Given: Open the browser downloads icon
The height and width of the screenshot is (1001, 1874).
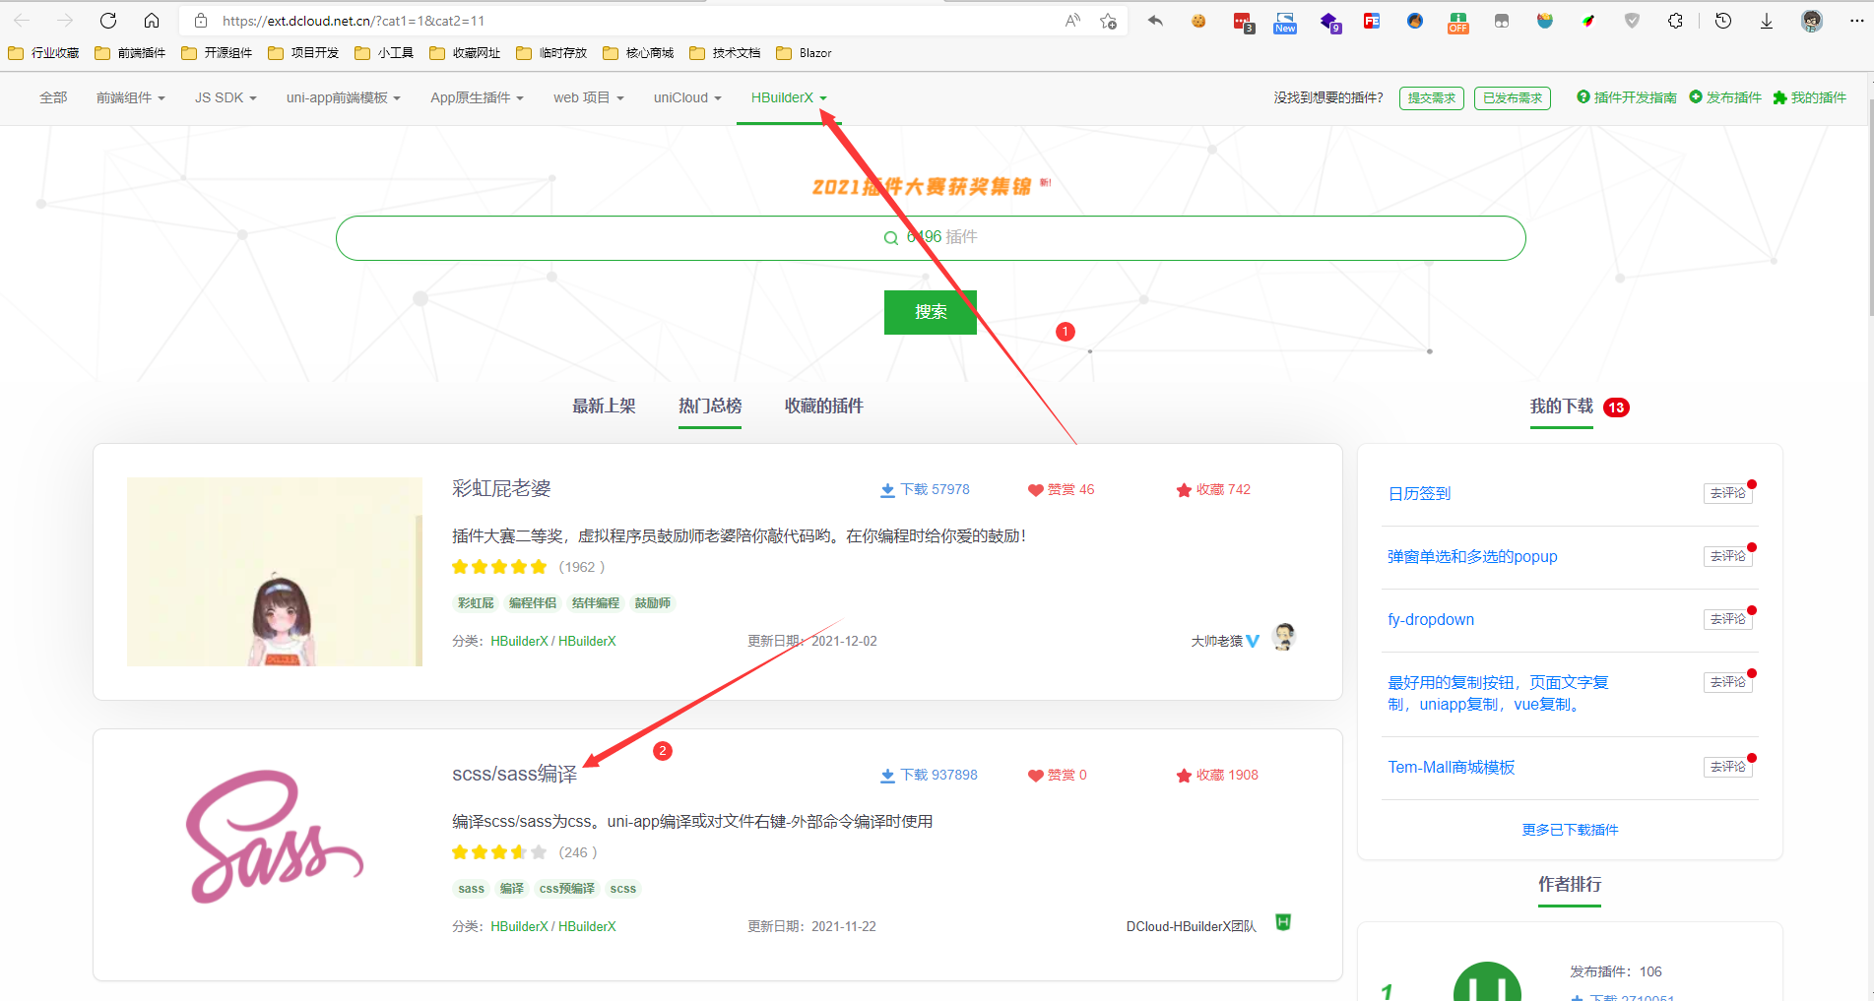Looking at the screenshot, I should coord(1767,21).
